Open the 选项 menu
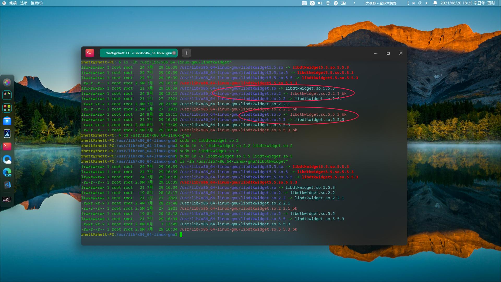The image size is (501, 282). [x=24, y=3]
